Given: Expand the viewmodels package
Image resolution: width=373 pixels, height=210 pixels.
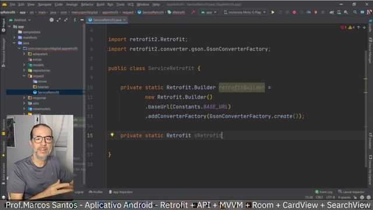Looking at the screenshot, I should [x=24, y=109].
